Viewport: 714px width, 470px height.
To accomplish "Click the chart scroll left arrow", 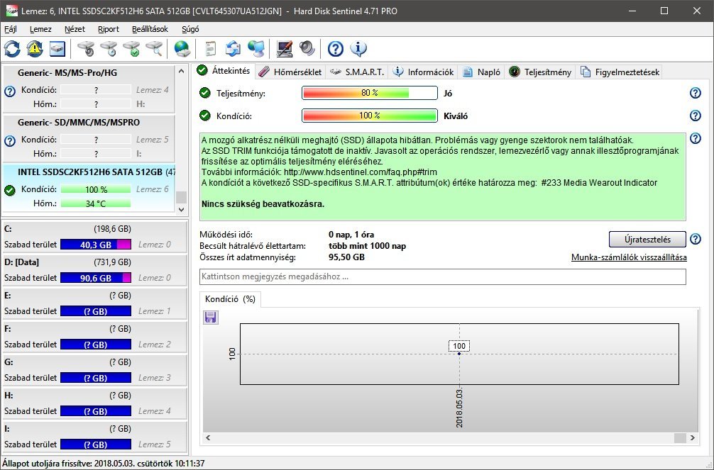I will pos(208,437).
